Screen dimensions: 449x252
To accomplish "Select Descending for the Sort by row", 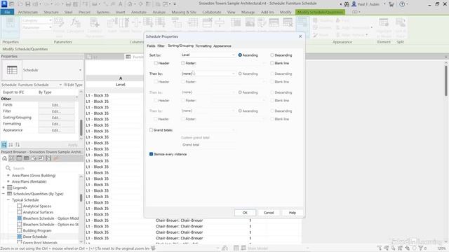I will [272, 55].
